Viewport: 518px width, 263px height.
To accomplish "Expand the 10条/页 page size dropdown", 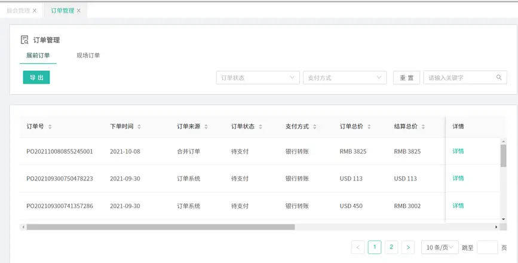I will tap(440, 247).
